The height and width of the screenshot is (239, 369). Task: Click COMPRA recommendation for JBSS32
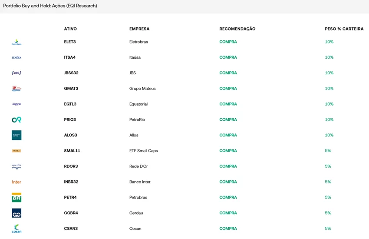coord(228,73)
